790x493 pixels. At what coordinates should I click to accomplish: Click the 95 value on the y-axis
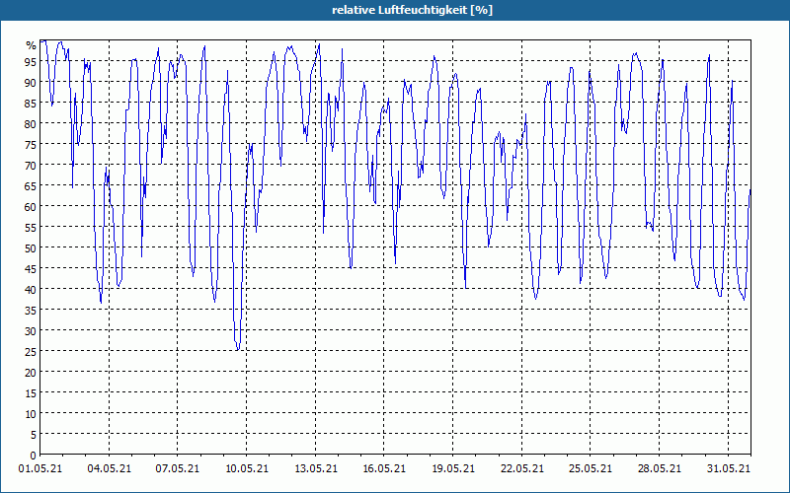[x=31, y=61]
